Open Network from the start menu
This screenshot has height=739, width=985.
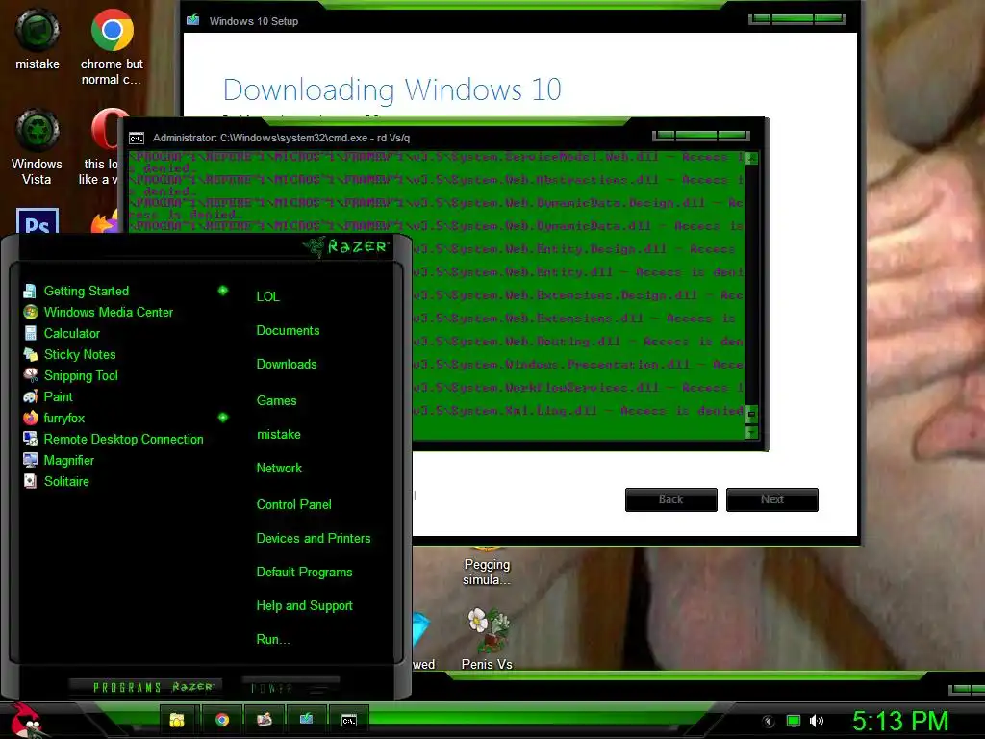[279, 469]
